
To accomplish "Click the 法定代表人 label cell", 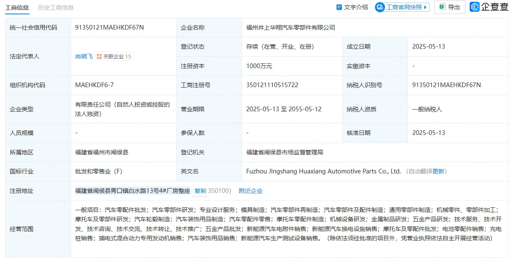I will point(38,56).
